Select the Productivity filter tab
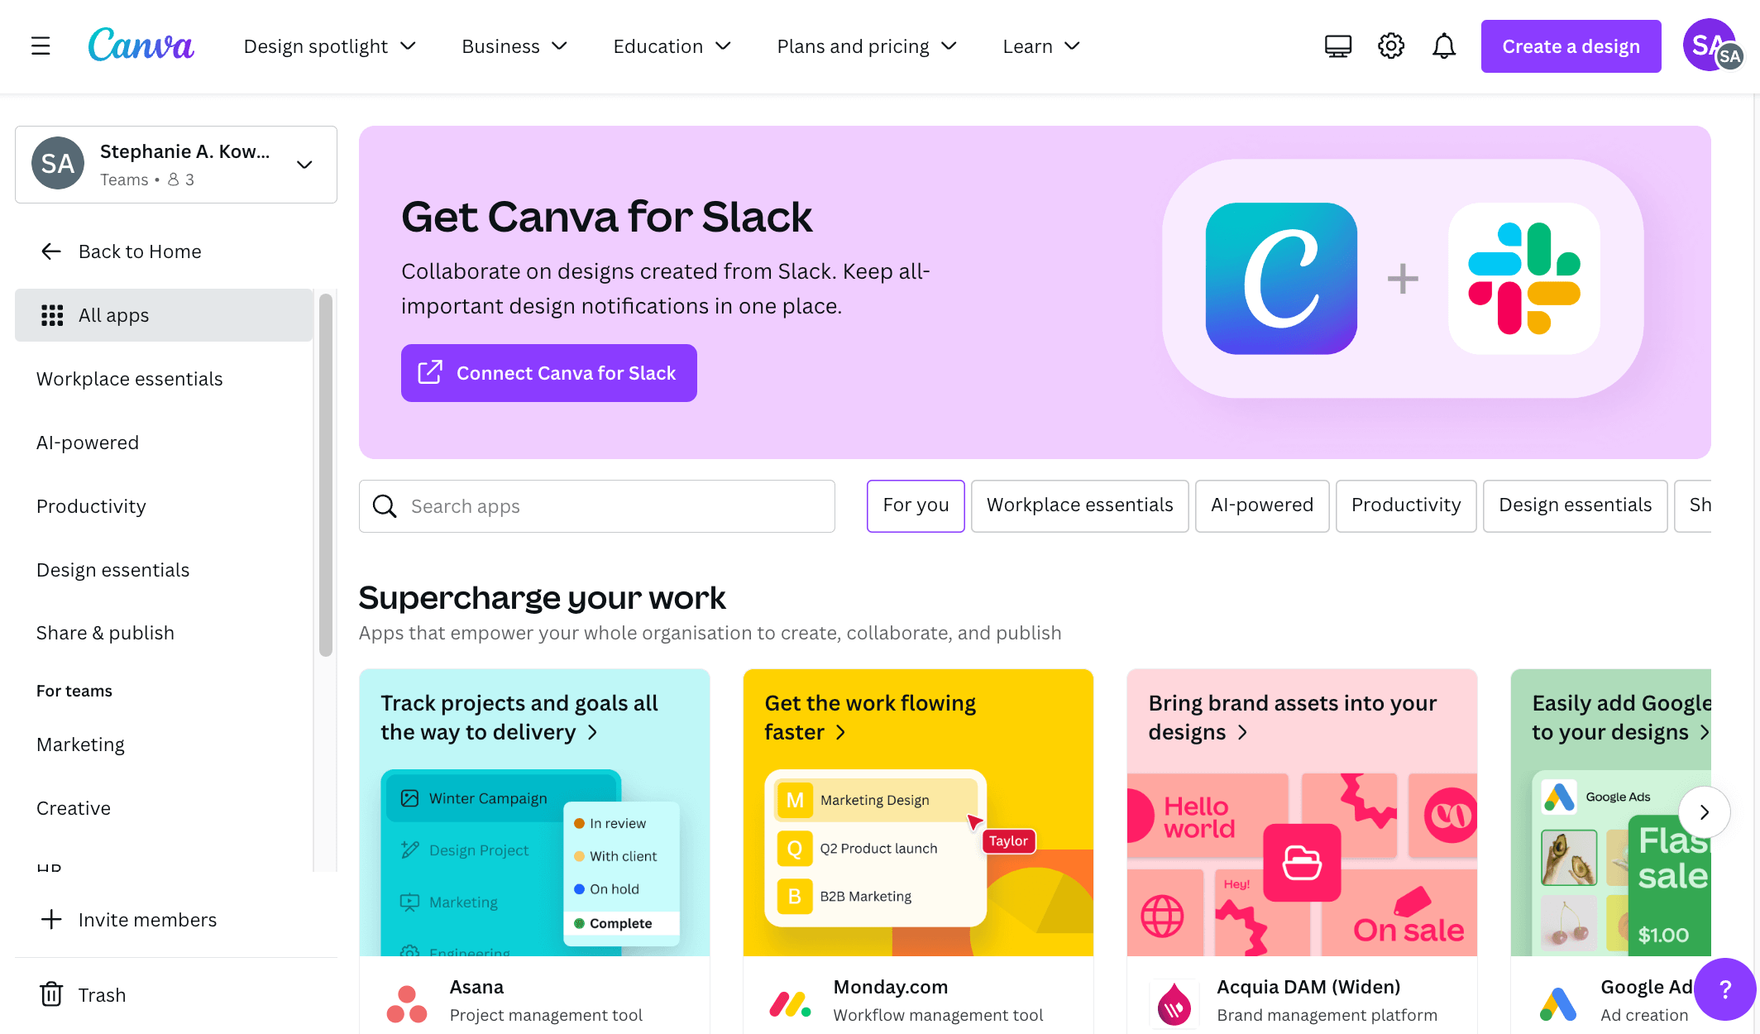This screenshot has width=1760, height=1034. 1405,505
